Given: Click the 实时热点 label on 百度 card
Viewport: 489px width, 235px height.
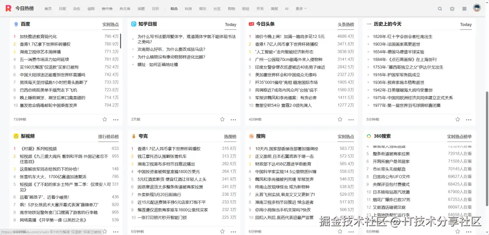Looking at the screenshot, I should (110, 24).
